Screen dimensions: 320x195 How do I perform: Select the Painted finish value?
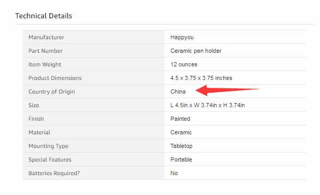click(x=180, y=119)
